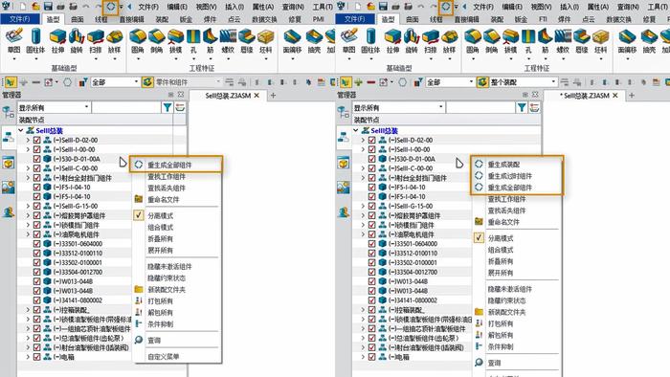This screenshot has height=377, width=670.
Task: Open 文件(F) blue button in right window
Action: point(355,19)
